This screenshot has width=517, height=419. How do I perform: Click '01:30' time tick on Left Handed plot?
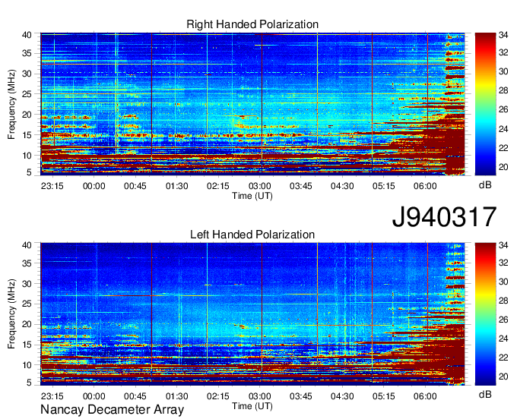(x=176, y=396)
